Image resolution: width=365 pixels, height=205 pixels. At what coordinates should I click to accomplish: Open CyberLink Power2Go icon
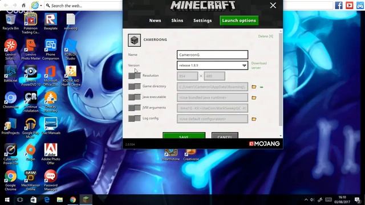[x=10, y=154]
